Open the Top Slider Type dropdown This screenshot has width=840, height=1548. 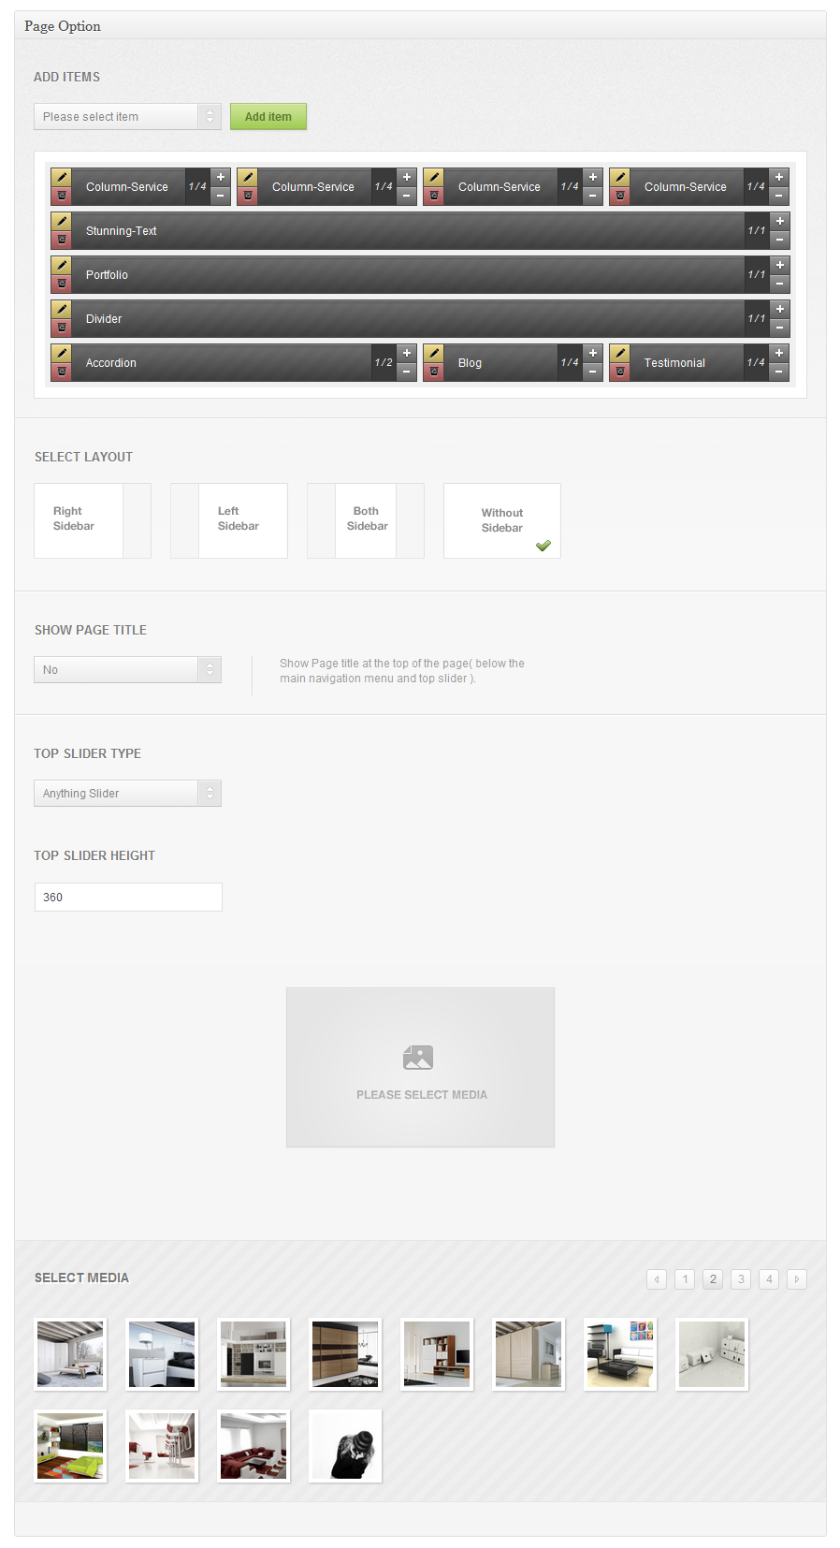point(127,794)
